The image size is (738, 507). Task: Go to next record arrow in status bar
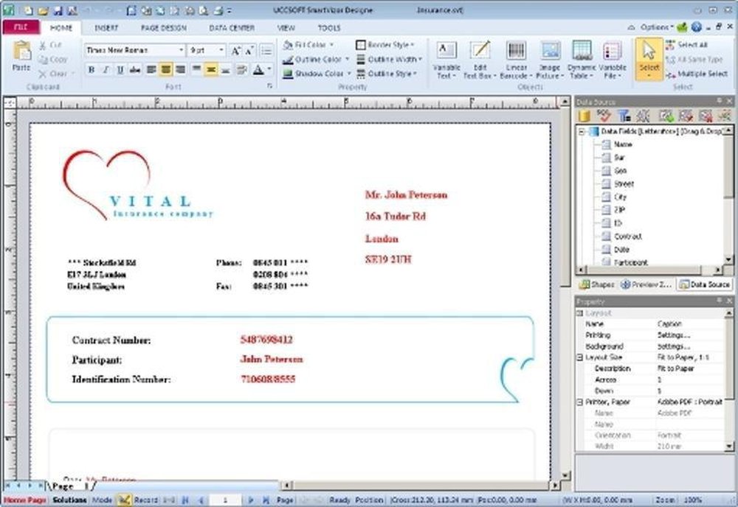pos(250,500)
